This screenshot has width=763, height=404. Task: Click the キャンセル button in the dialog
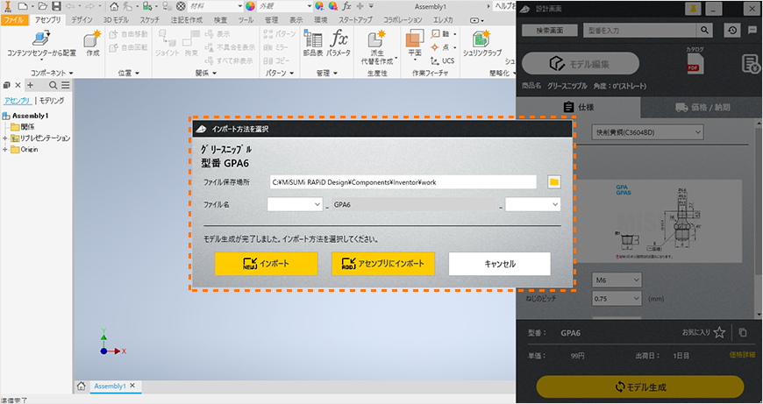(x=500, y=264)
